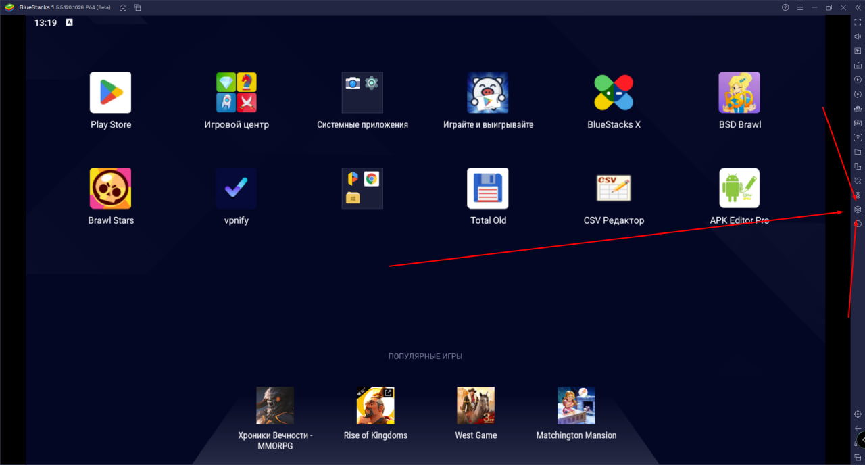The image size is (865, 465).
Task: Open the Системные приложения folder
Action: click(362, 93)
